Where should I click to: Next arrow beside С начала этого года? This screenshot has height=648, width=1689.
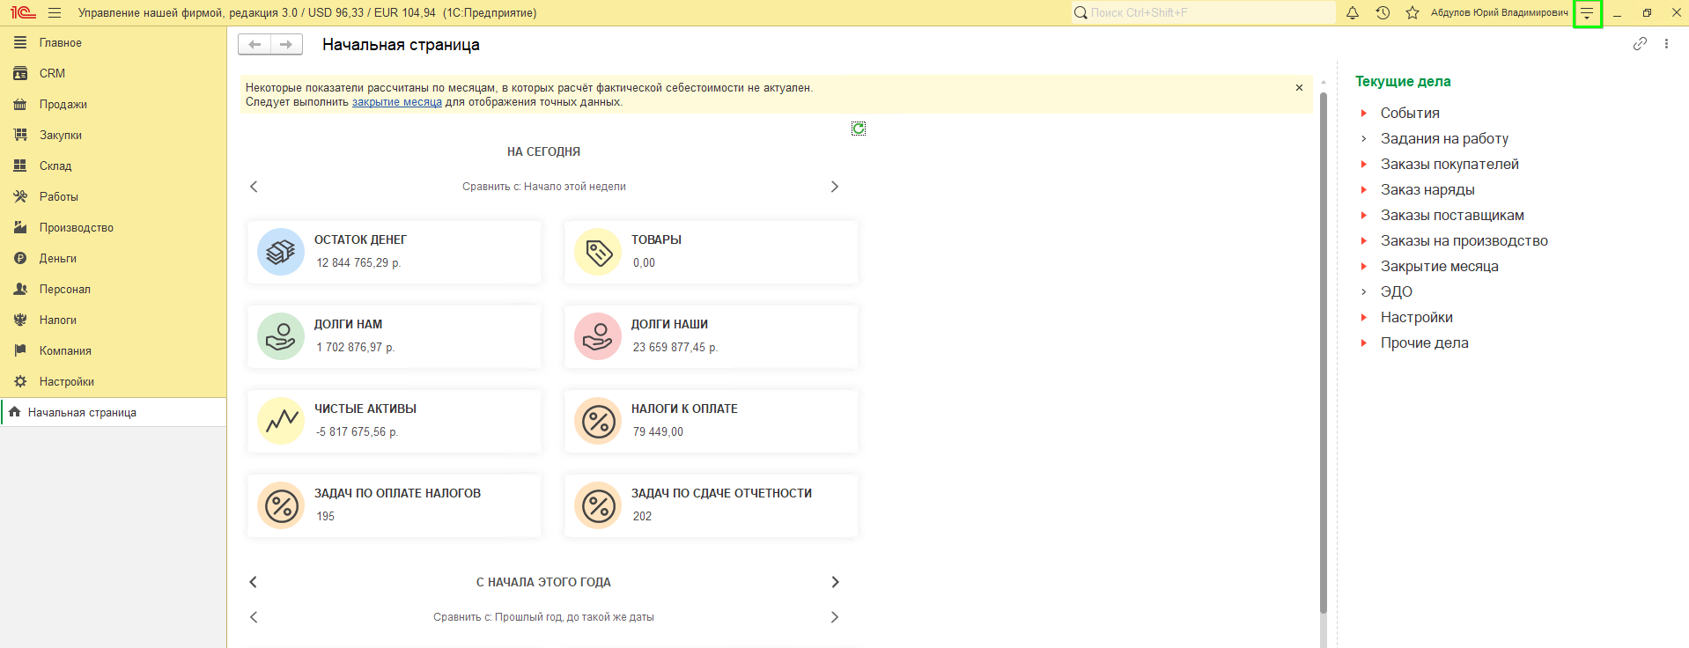[x=835, y=582]
